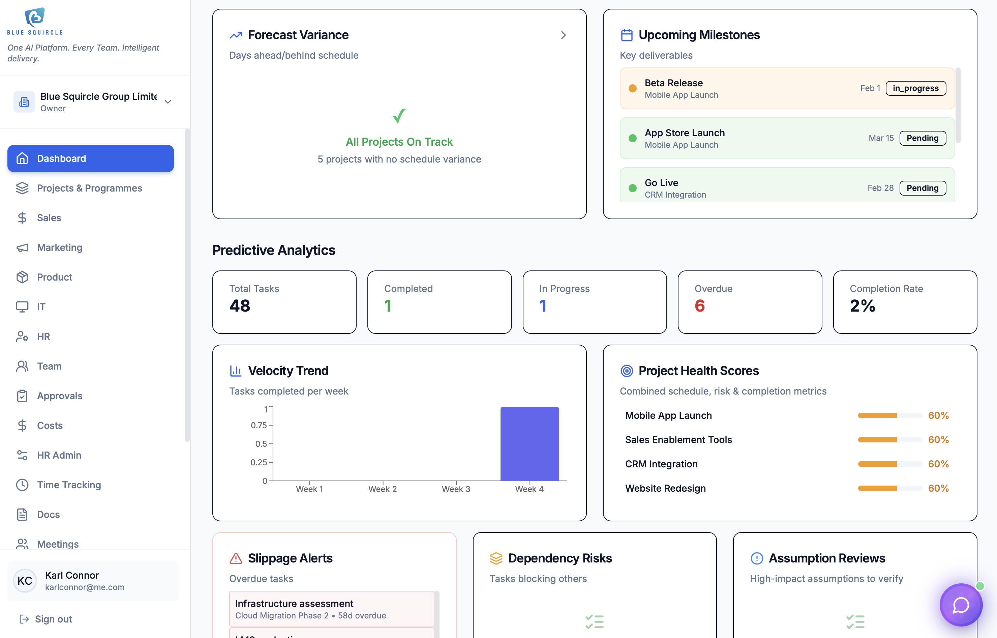Select Projects & Programmes in the navigation

(89, 188)
